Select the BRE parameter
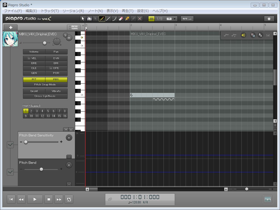280x210 pixels. (x=34, y=63)
